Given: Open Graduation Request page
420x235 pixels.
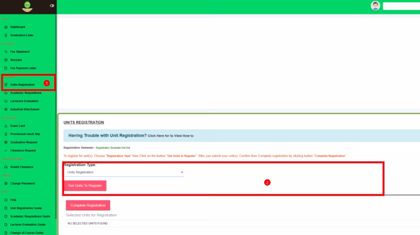Looking at the screenshot, I should pos(24,143).
